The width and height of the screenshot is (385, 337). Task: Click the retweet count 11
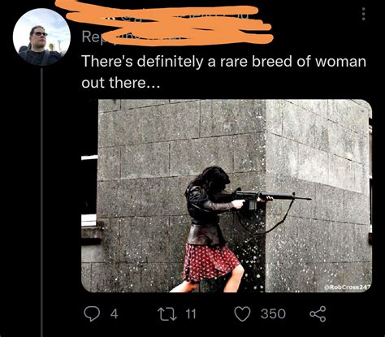point(190,314)
